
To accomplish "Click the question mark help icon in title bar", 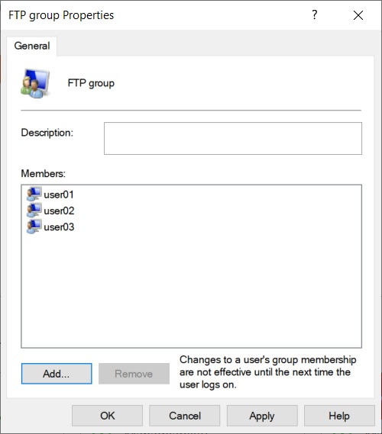I will click(314, 14).
